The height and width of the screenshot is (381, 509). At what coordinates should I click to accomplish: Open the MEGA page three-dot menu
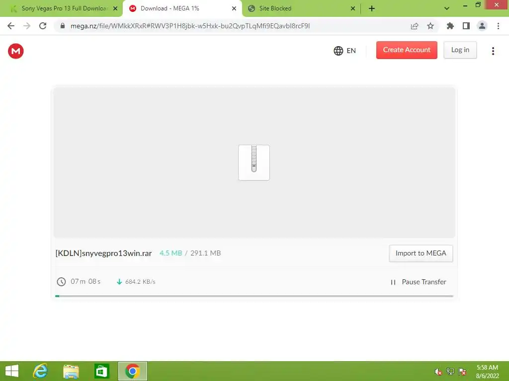point(493,51)
